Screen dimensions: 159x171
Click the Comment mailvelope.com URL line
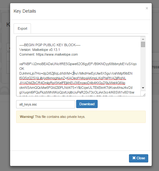pyautogui.click(x=49, y=54)
